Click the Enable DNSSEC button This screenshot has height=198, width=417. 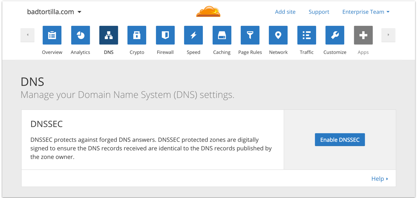340,139
